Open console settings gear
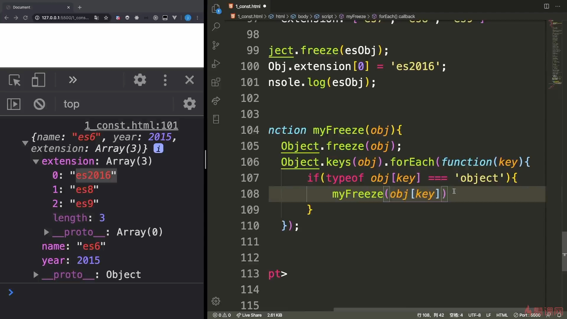Viewport: 567px width, 319px height. click(x=190, y=104)
